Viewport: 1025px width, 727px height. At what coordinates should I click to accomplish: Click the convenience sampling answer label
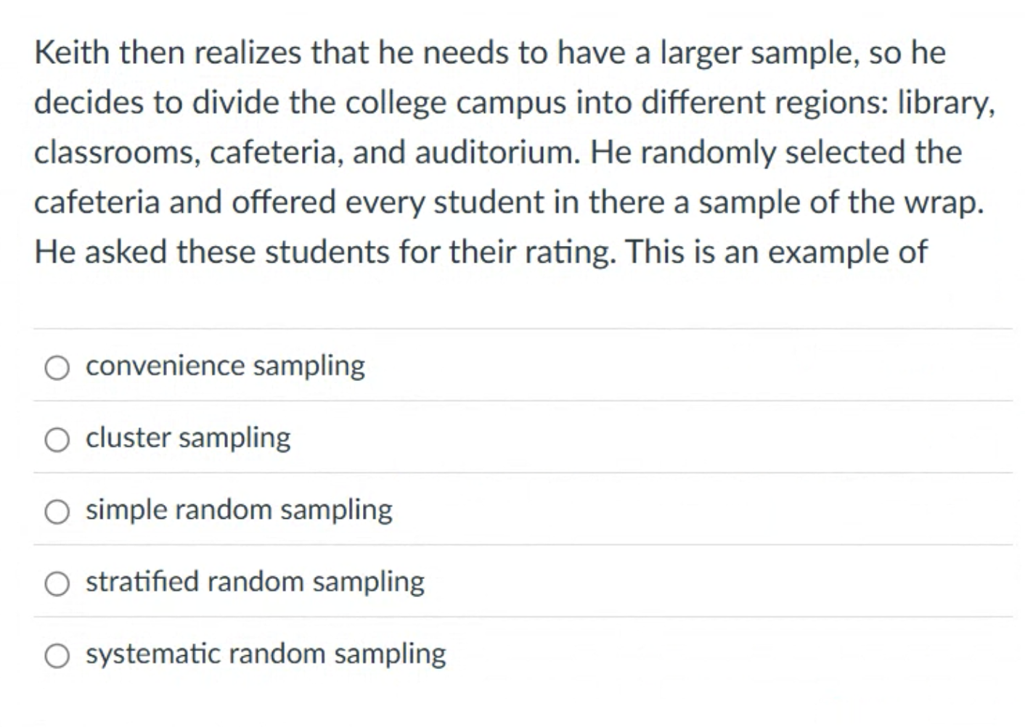click(225, 365)
